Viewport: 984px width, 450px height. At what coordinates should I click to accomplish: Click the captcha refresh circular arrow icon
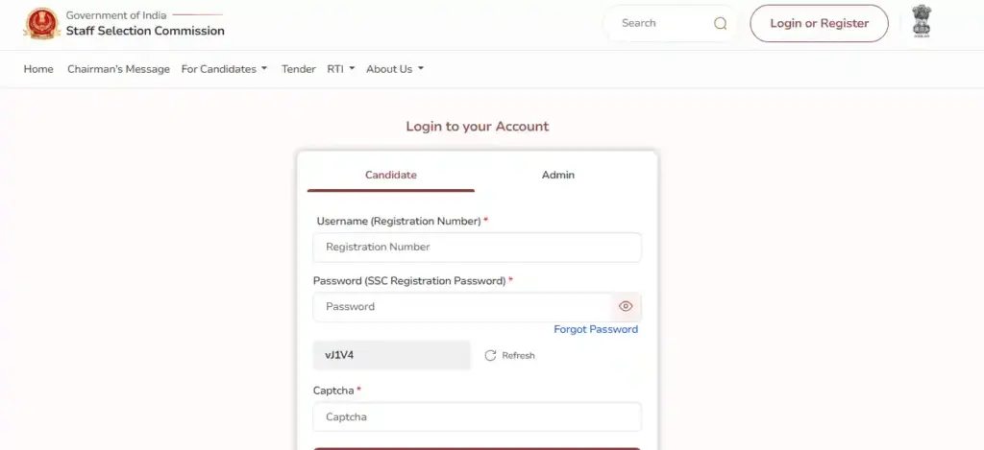coord(490,355)
